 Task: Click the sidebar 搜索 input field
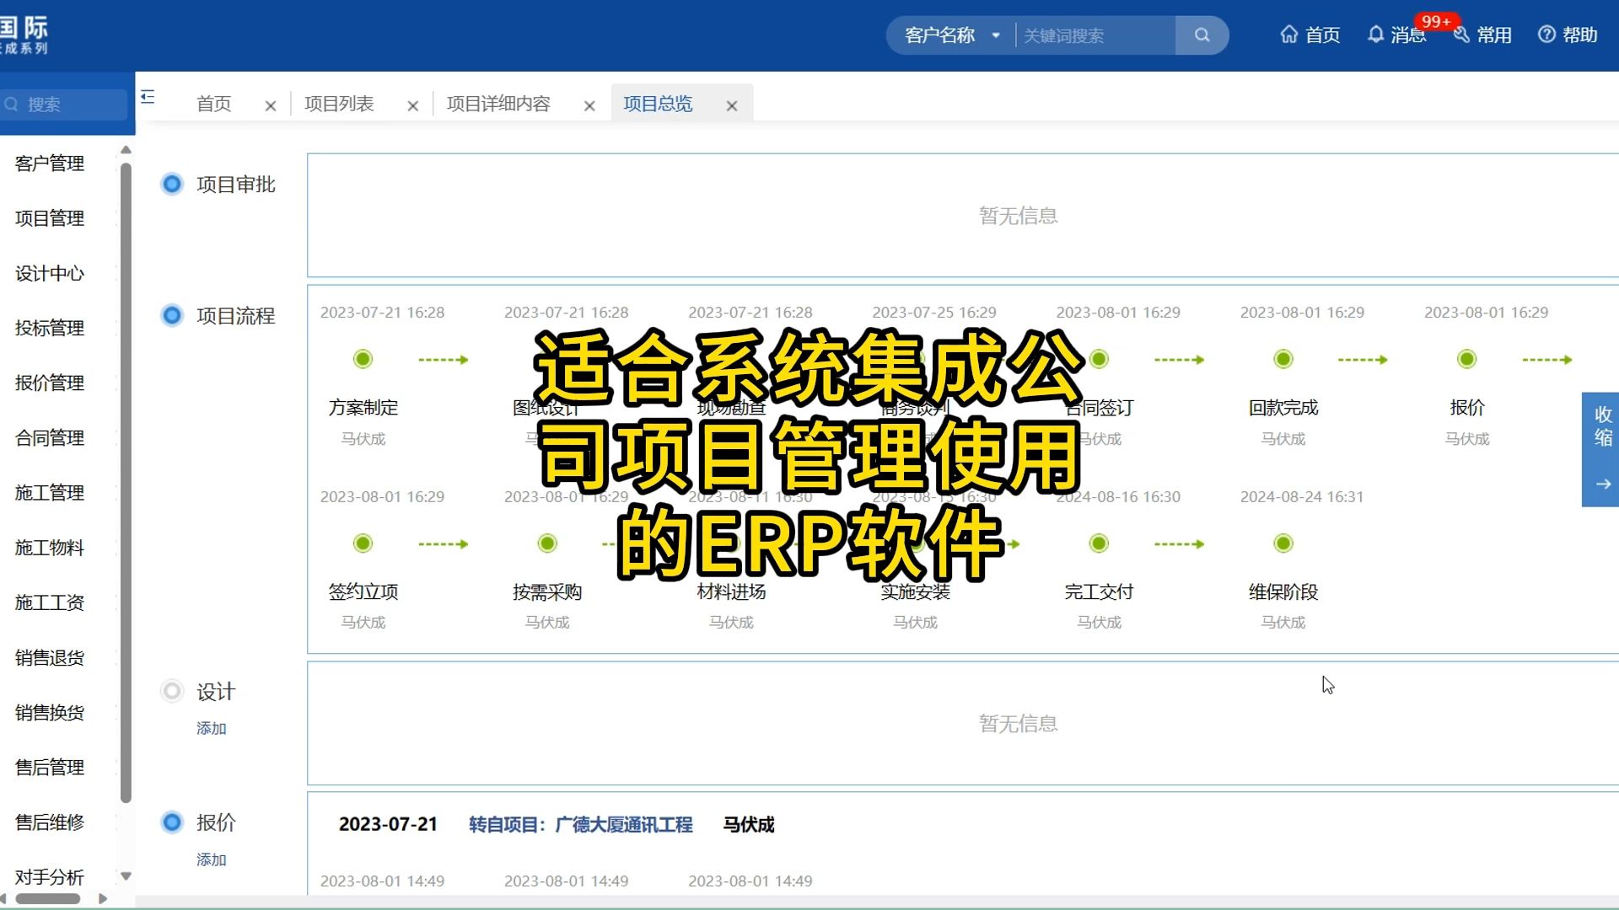[x=64, y=104]
